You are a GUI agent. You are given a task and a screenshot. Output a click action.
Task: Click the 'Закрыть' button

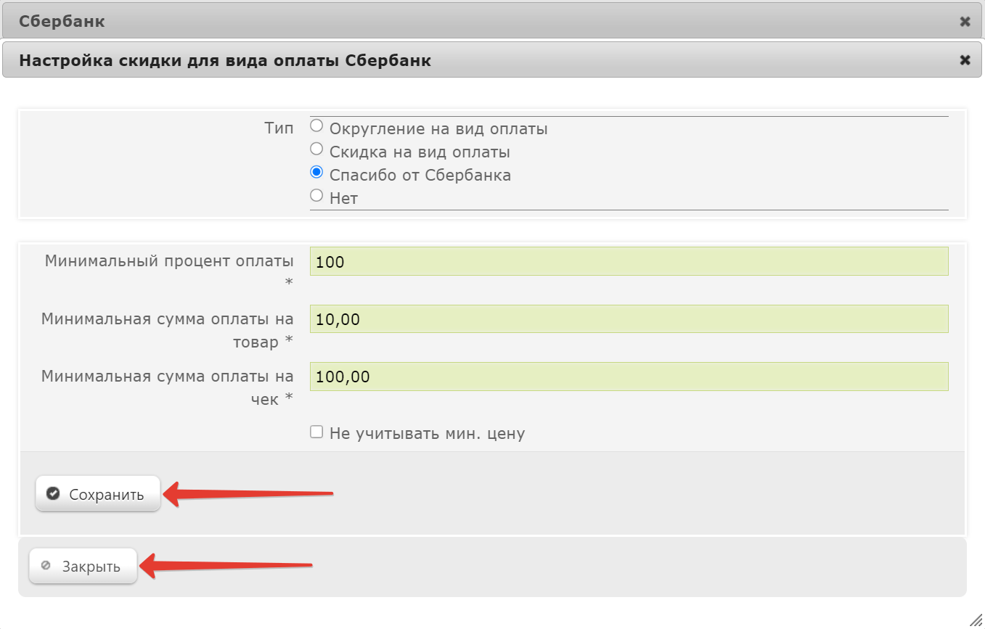click(x=83, y=566)
